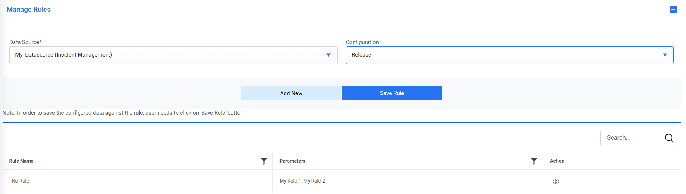Click the Data Source field label
686x194 pixels.
(25, 42)
